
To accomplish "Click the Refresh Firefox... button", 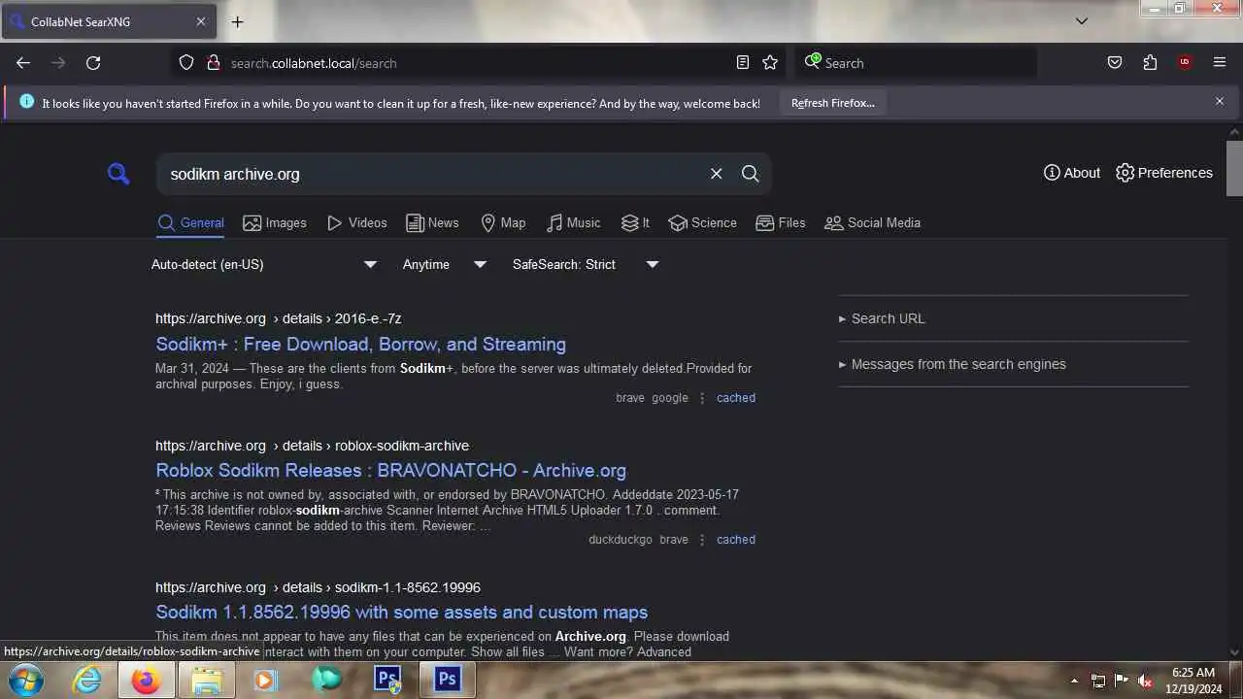I will 833,103.
